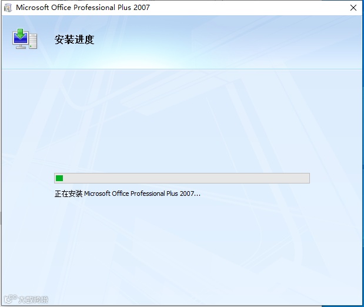Viewport: 364px width, 307px height.
Task: Click the computer download setup icon
Action: click(25, 39)
